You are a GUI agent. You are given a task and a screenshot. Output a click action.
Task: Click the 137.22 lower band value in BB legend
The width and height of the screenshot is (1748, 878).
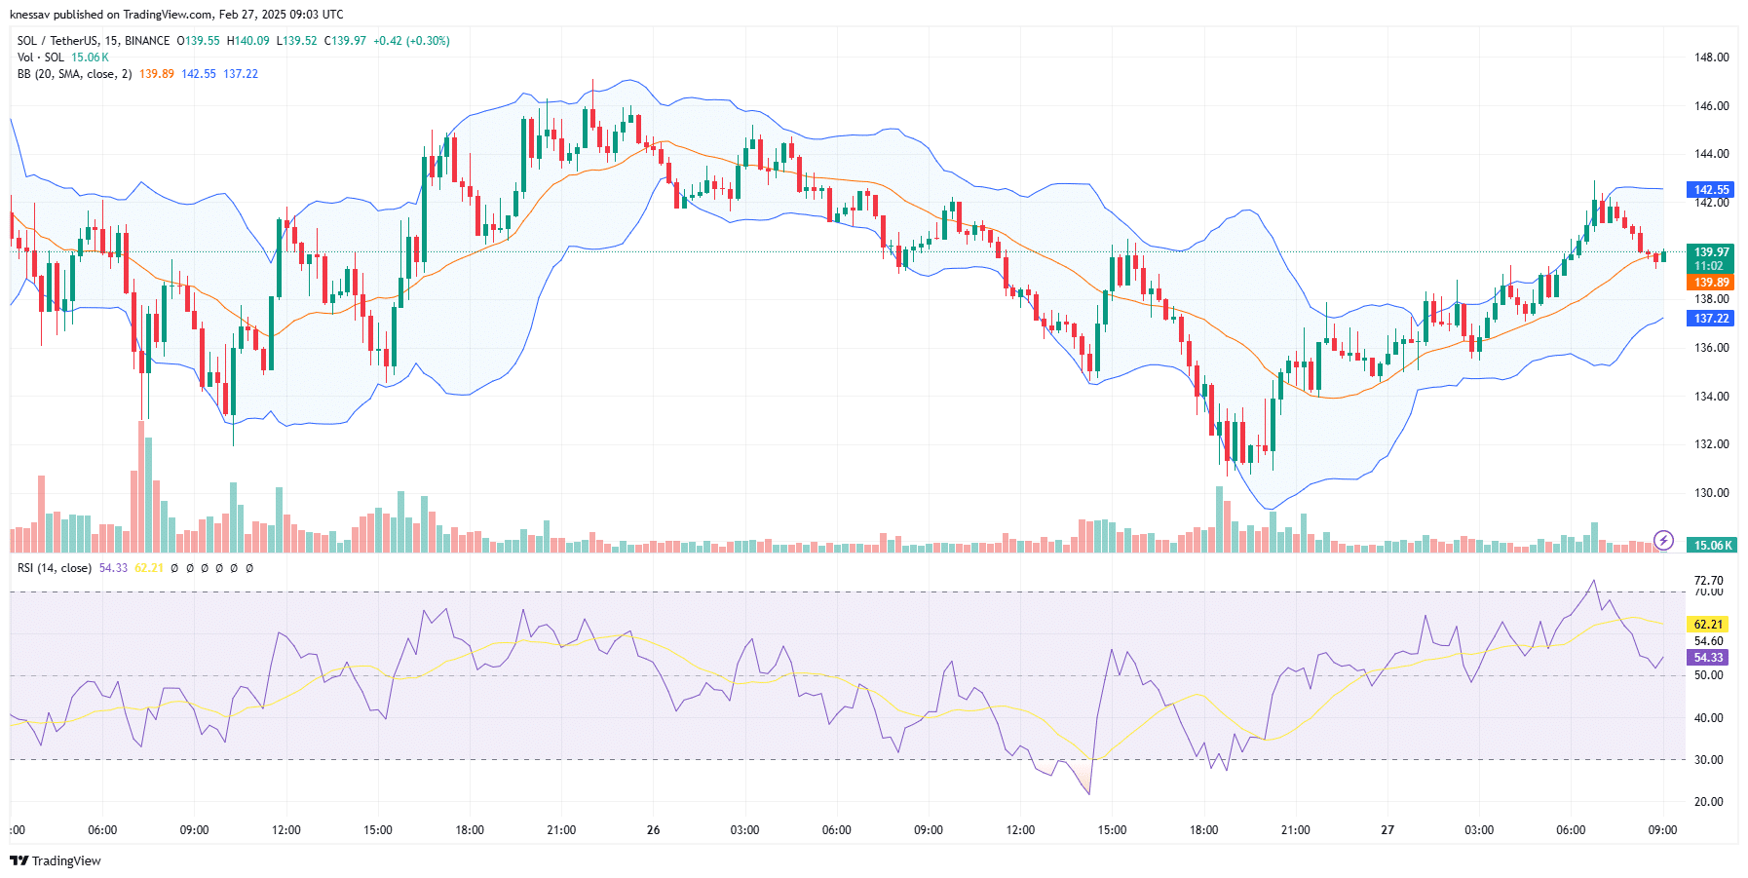pyautogui.click(x=241, y=74)
